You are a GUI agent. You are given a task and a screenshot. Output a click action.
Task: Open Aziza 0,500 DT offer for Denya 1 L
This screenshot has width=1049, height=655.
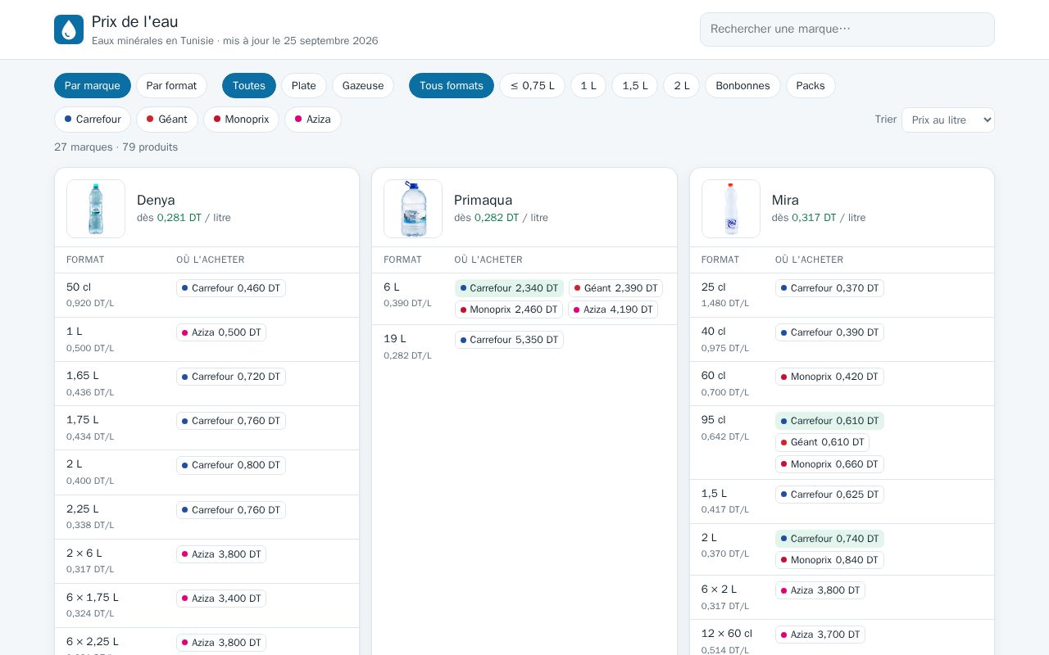(x=221, y=332)
